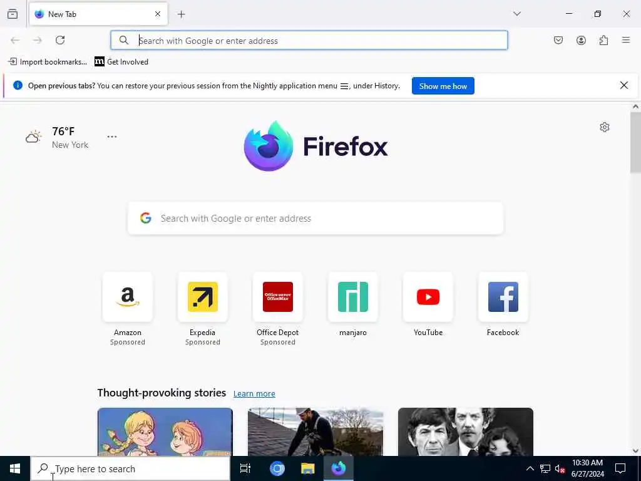This screenshot has height=481, width=641.
Task: Open the network status tray icon
Action: (x=545, y=468)
